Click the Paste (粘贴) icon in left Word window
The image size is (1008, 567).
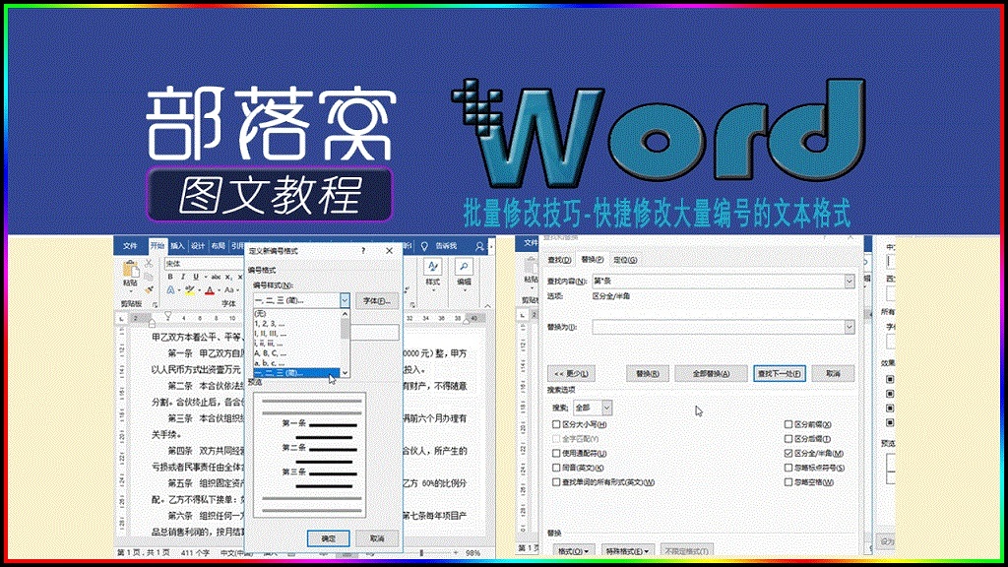coord(131,270)
